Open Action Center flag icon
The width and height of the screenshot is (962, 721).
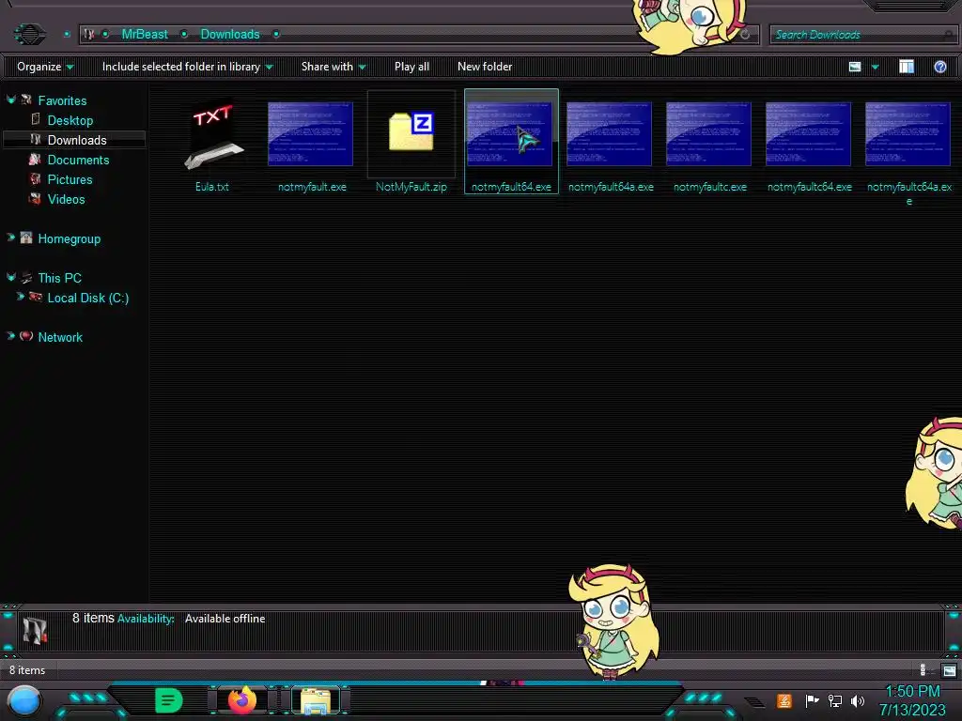[x=812, y=700]
